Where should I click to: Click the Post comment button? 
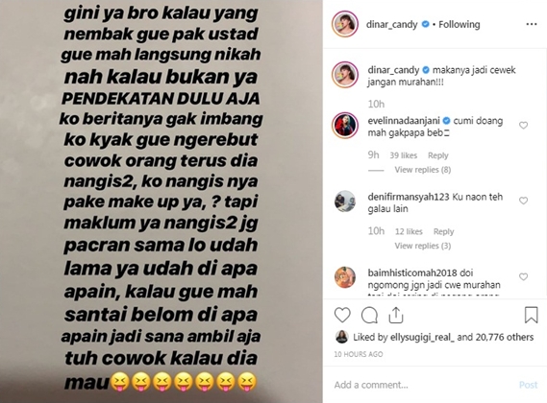pyautogui.click(x=528, y=385)
